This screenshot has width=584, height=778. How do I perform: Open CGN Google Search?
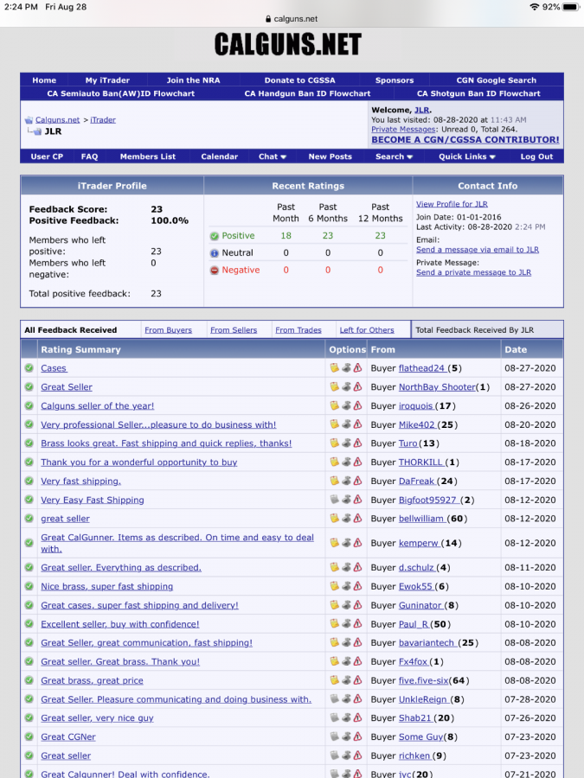pos(496,80)
